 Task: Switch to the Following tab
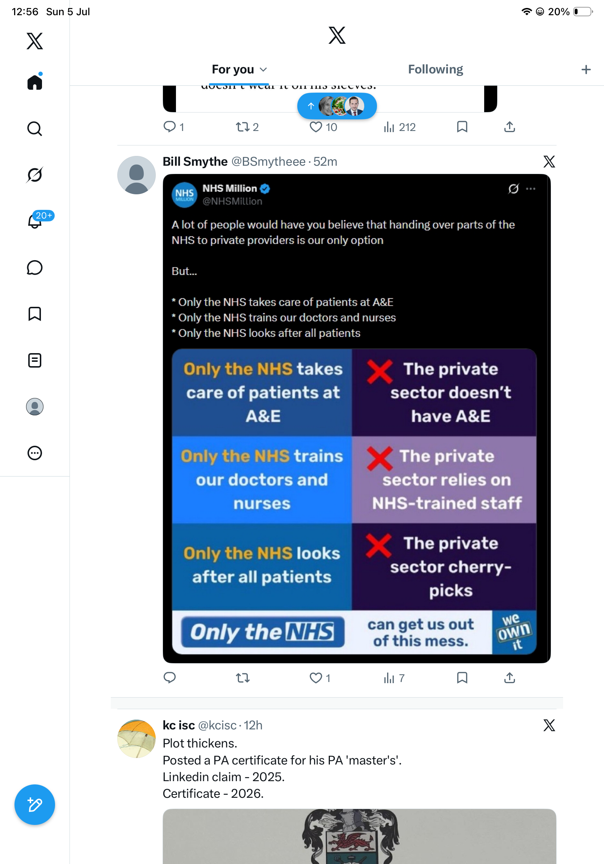coord(435,69)
